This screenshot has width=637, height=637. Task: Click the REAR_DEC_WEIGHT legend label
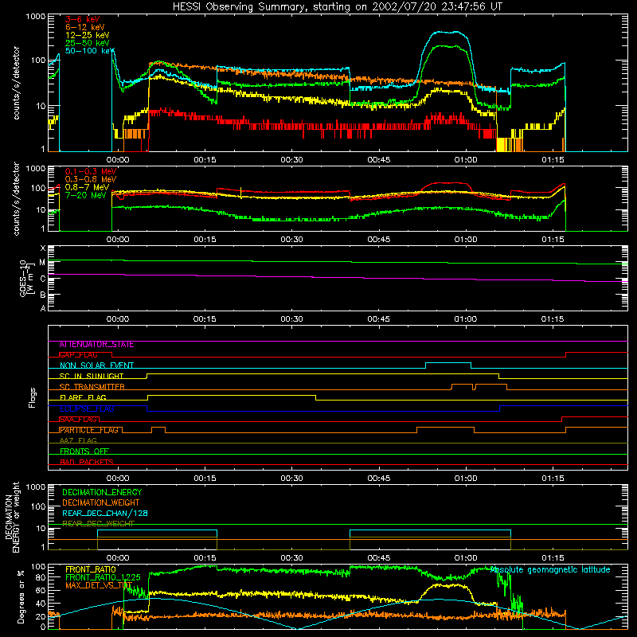tap(98, 524)
